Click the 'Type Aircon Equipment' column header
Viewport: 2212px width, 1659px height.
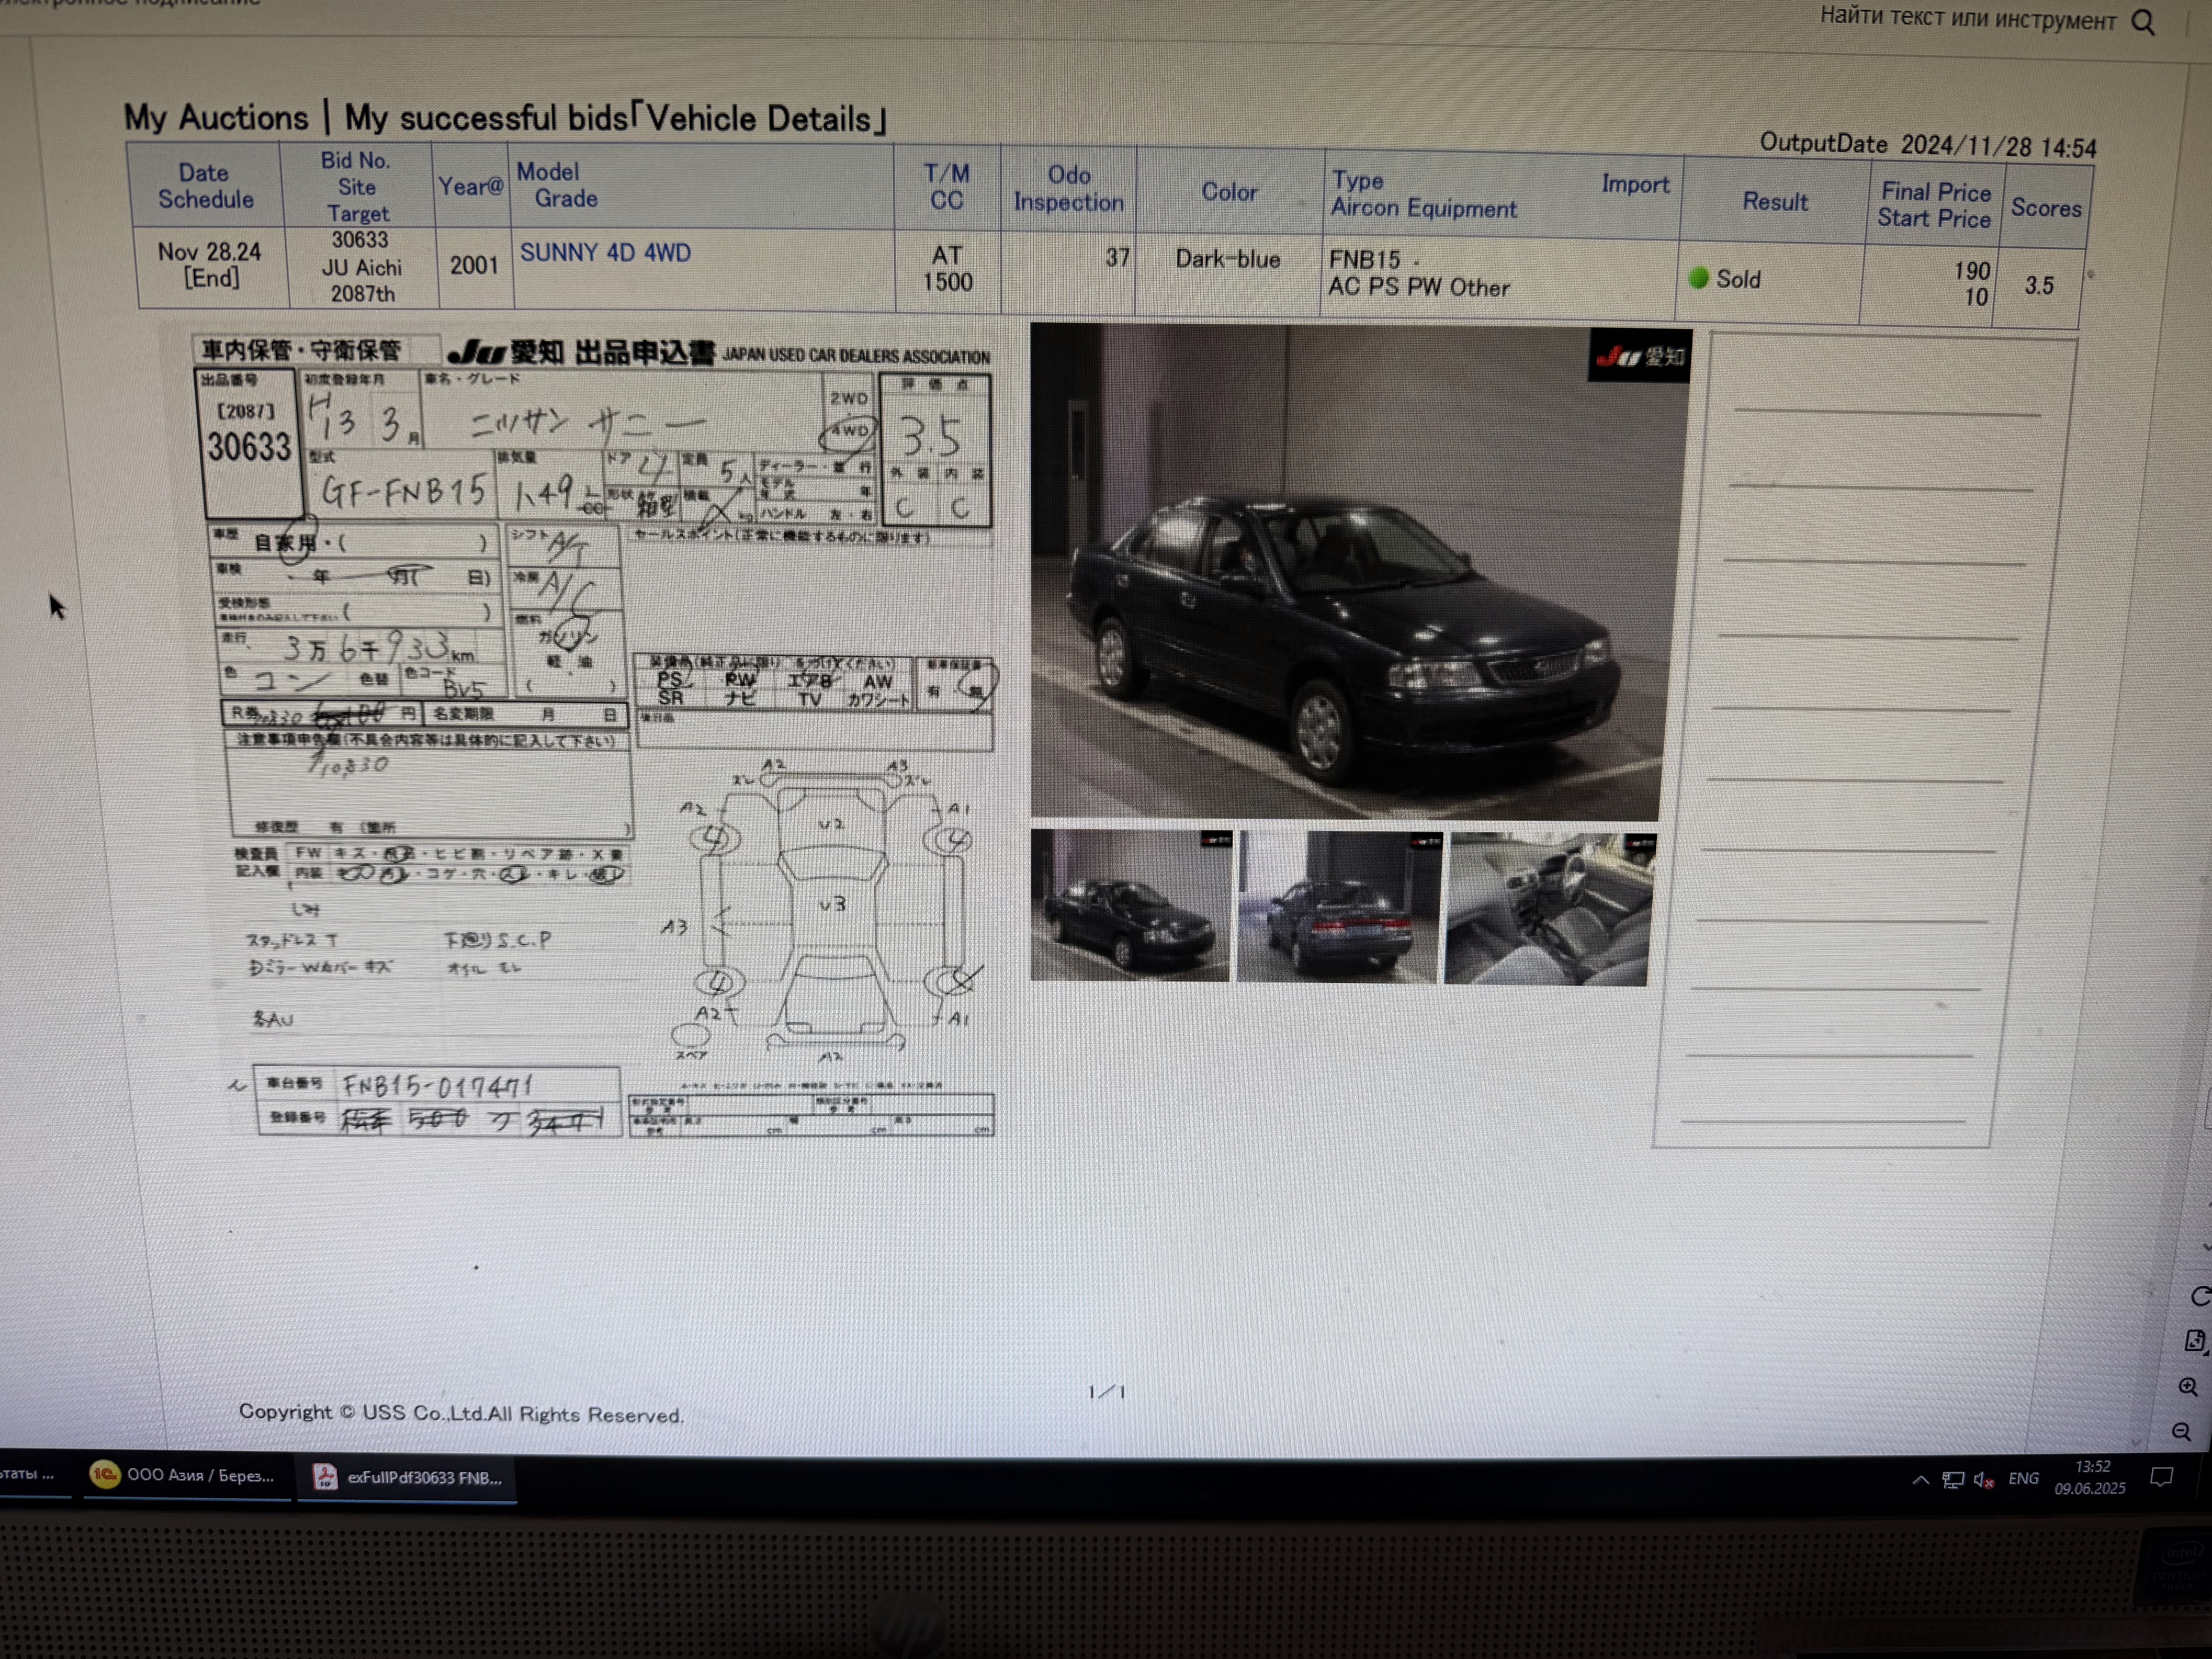(1423, 195)
